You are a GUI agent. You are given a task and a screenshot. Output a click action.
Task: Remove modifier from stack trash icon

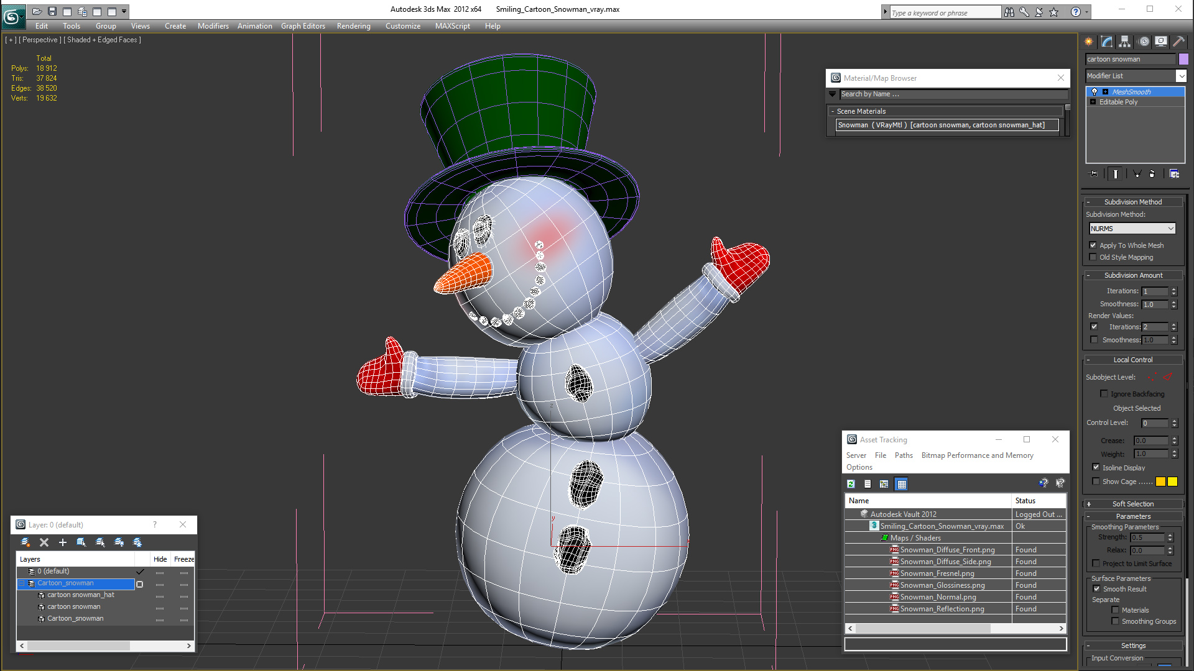(1152, 174)
